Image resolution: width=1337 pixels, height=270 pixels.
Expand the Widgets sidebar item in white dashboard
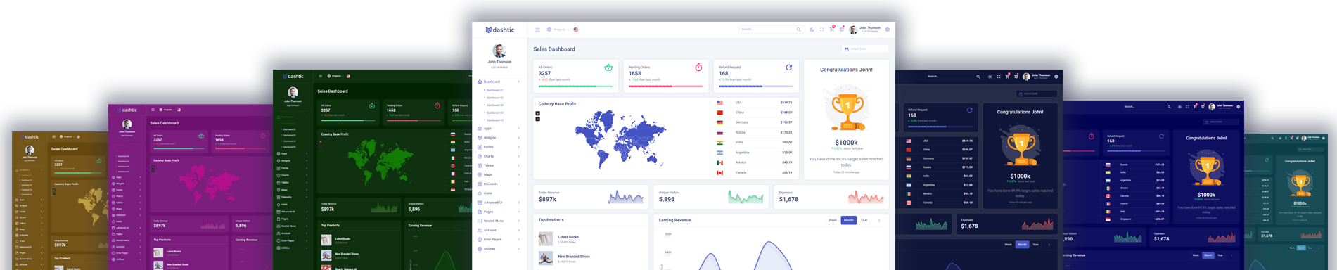click(x=499, y=138)
